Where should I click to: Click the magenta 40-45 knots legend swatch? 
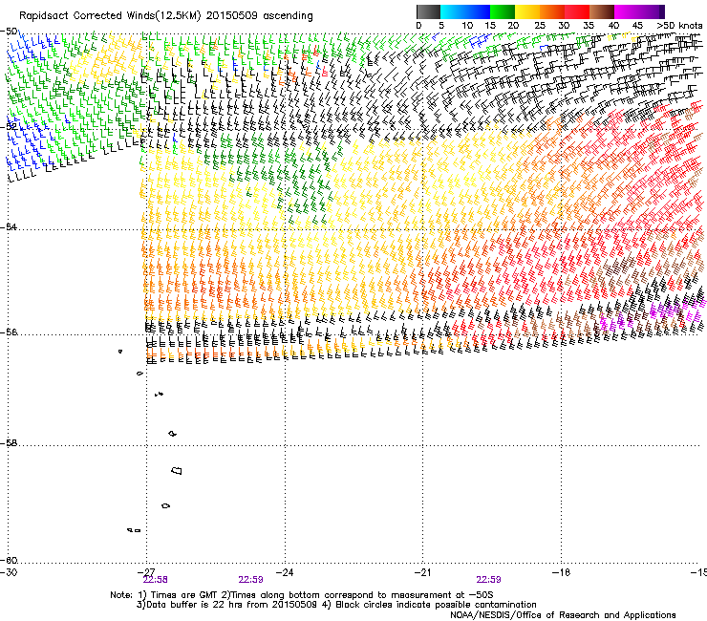tap(627, 11)
